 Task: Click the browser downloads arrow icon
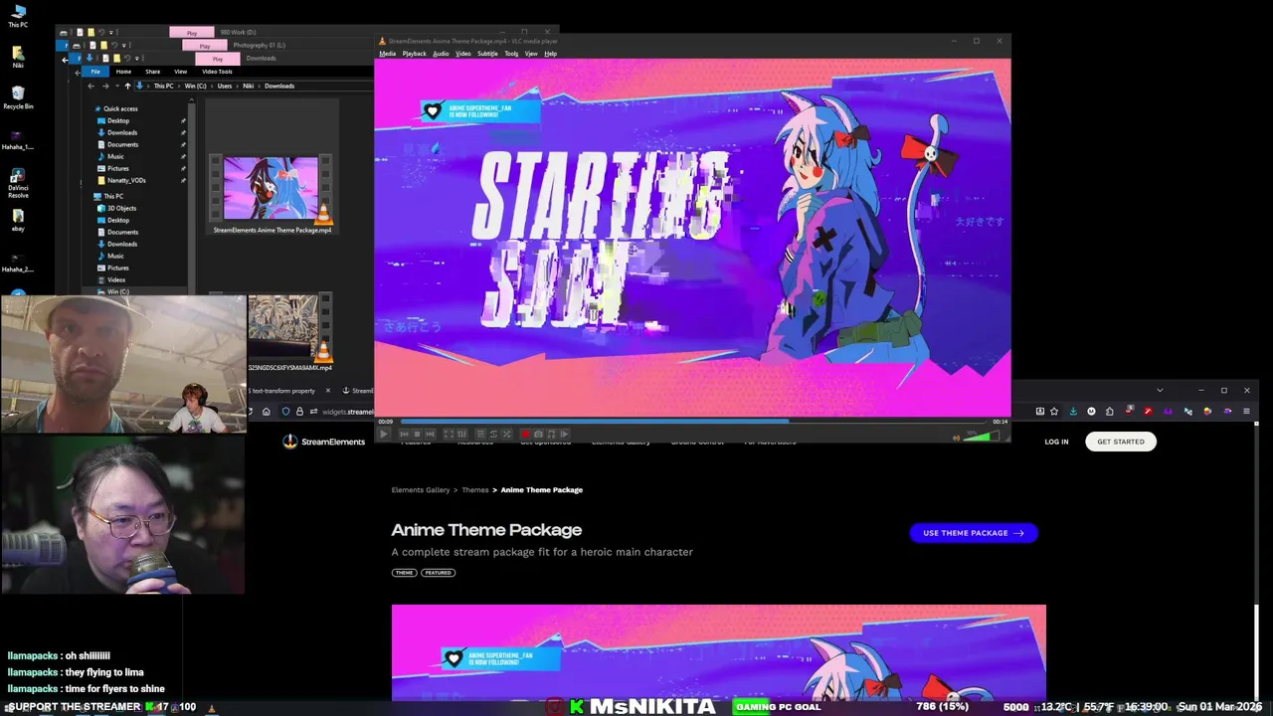tap(1073, 411)
